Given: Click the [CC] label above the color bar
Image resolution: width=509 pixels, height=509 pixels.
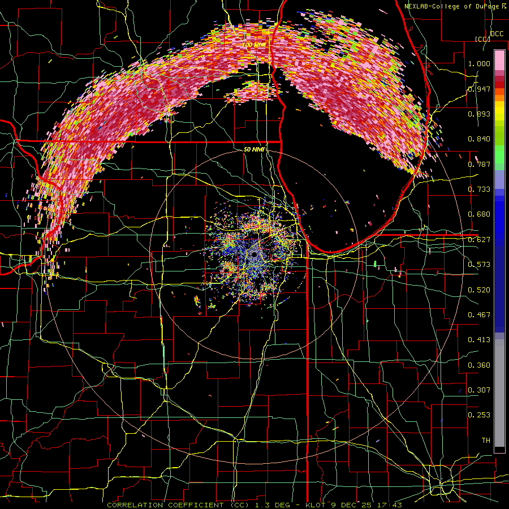Looking at the screenshot, I should (482, 39).
